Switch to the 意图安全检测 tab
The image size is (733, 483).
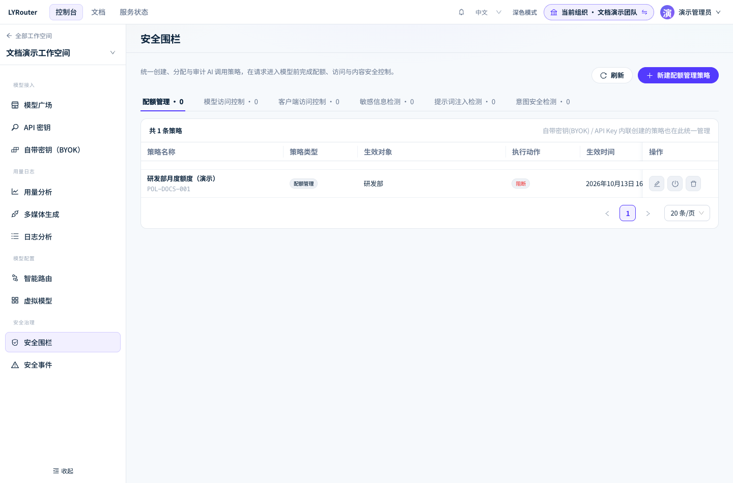(543, 102)
